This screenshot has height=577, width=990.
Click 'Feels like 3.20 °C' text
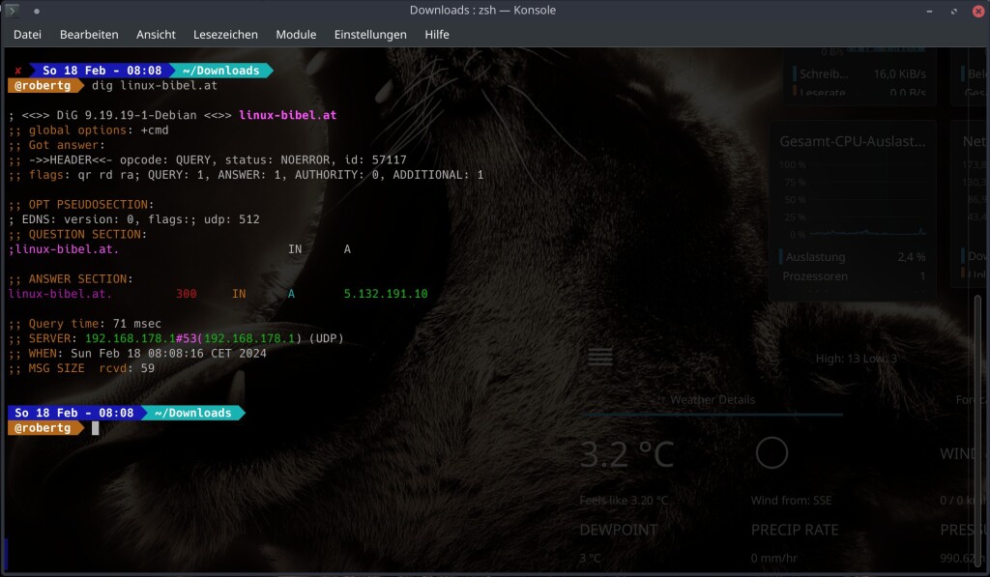point(624,500)
